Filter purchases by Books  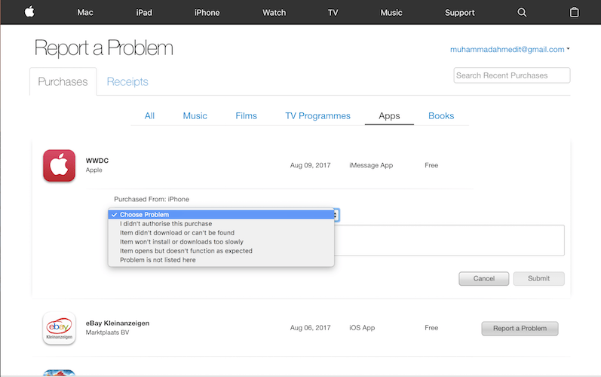coord(441,115)
